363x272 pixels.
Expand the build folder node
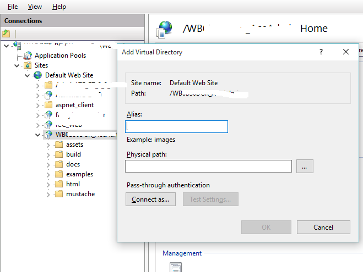(x=48, y=154)
